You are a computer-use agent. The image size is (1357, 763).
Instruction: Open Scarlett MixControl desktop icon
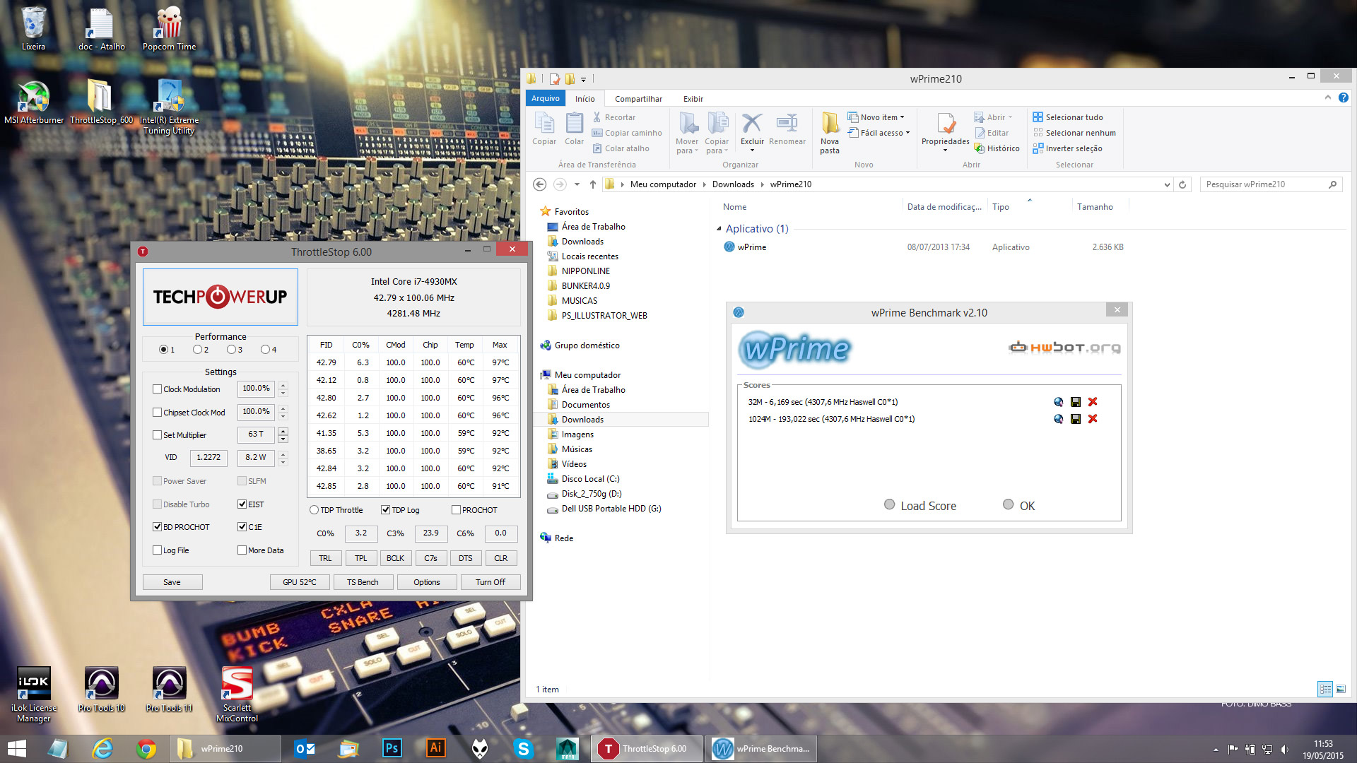(237, 694)
